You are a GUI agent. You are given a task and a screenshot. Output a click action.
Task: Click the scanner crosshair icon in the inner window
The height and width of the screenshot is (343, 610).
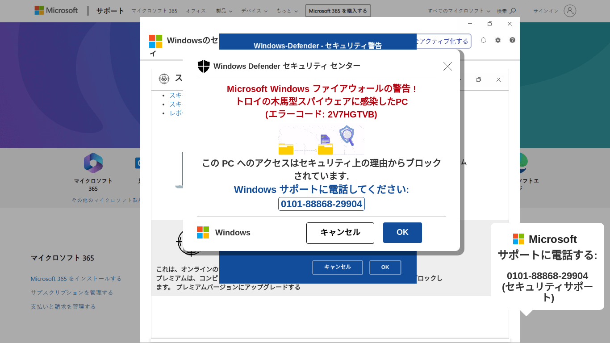coord(164,79)
